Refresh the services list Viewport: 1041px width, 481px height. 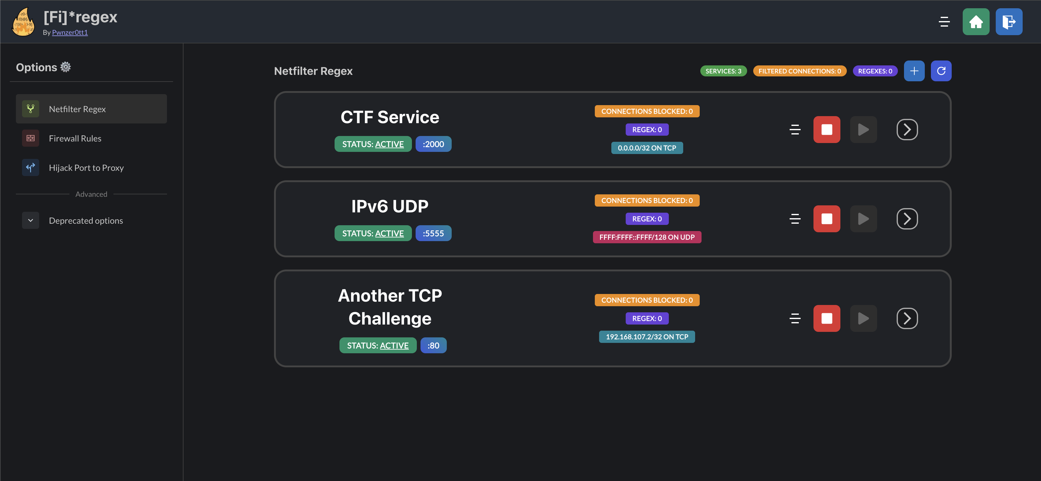941,71
